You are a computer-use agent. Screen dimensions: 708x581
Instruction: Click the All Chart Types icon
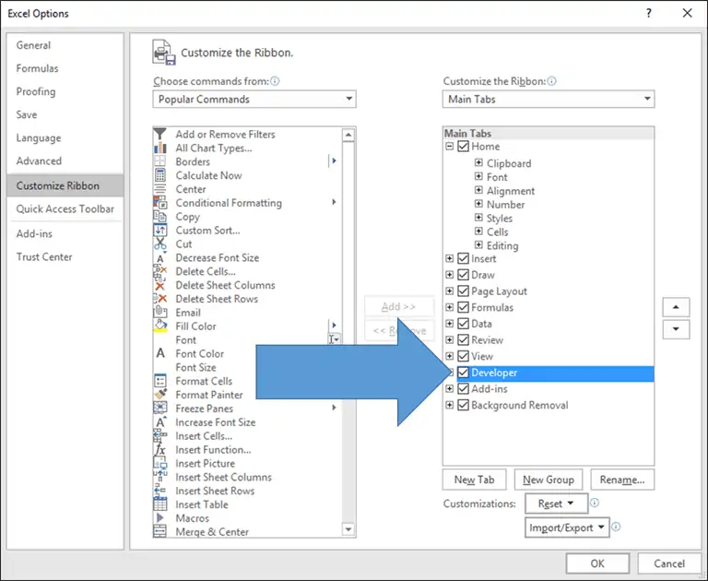(x=159, y=148)
